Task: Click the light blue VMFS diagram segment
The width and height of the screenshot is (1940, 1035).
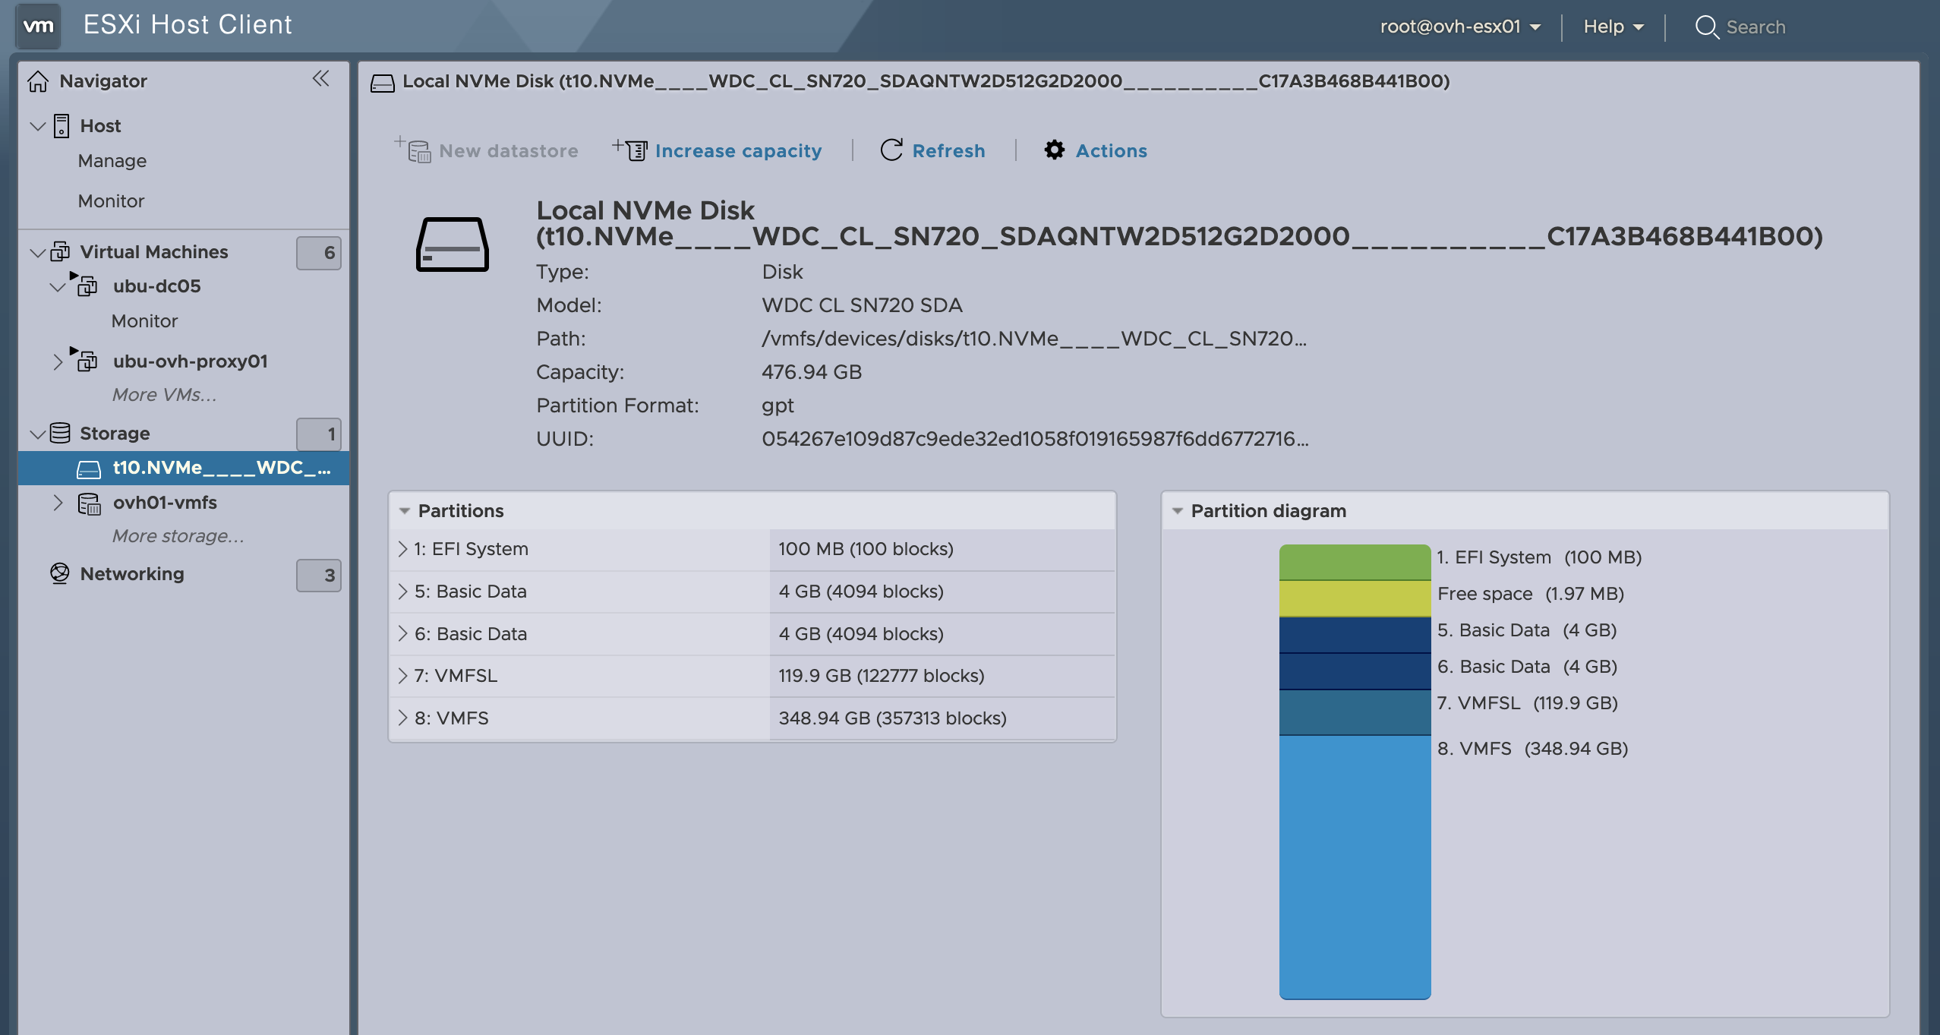Action: point(1355,867)
